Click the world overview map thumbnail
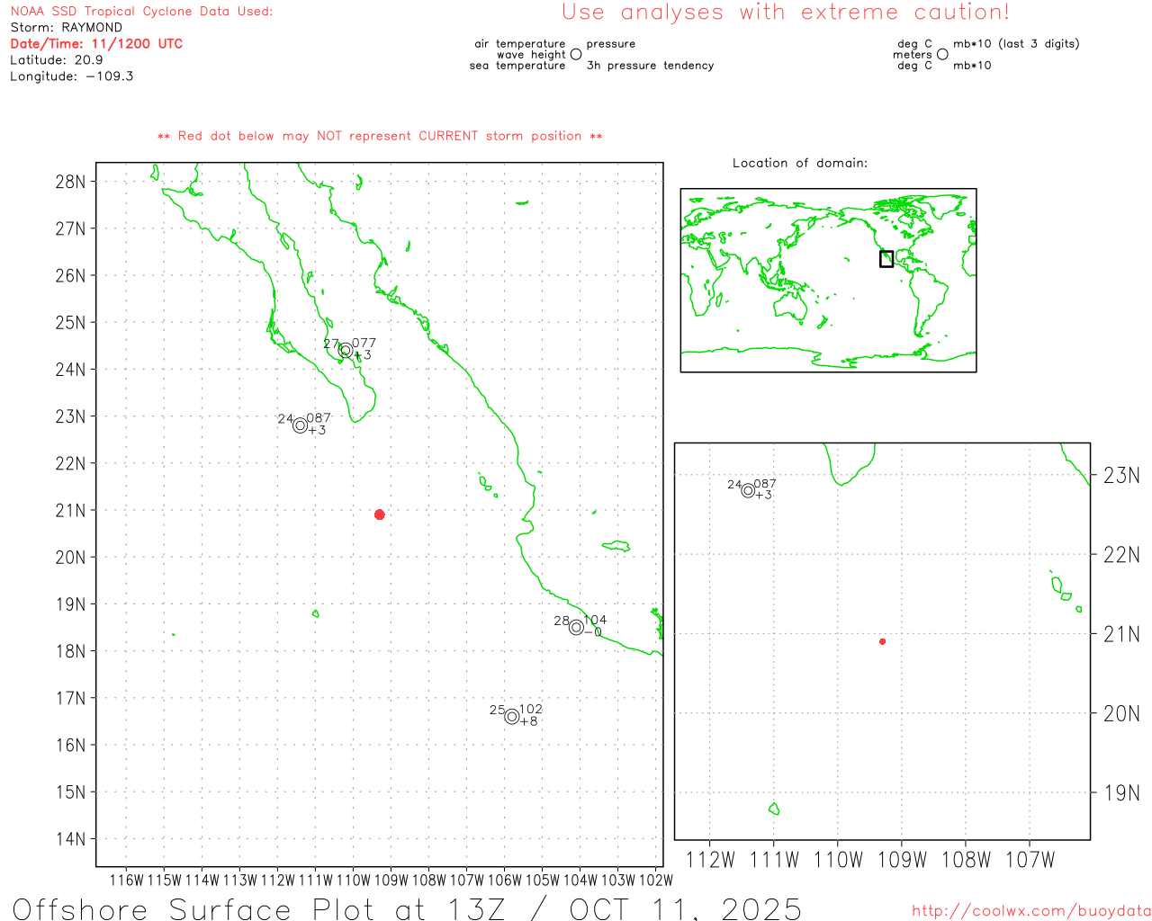The image size is (1152, 921). tap(828, 281)
